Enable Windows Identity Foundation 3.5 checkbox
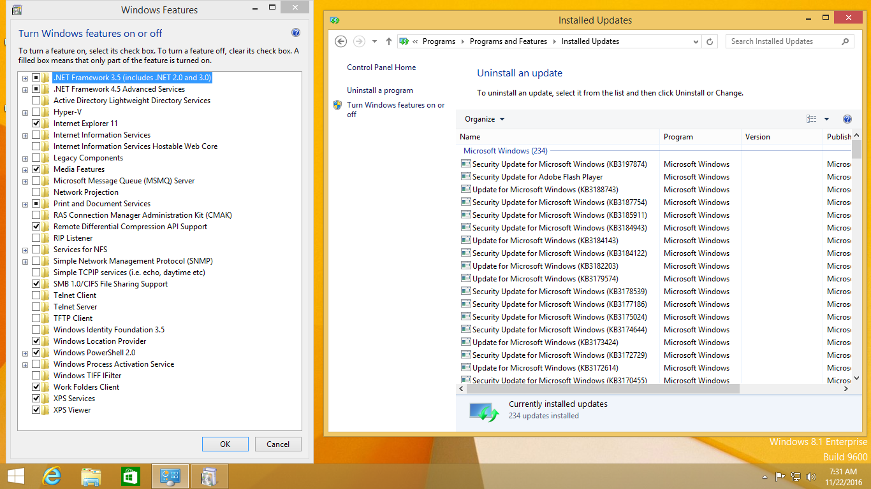The height and width of the screenshot is (489, 871). coord(36,330)
